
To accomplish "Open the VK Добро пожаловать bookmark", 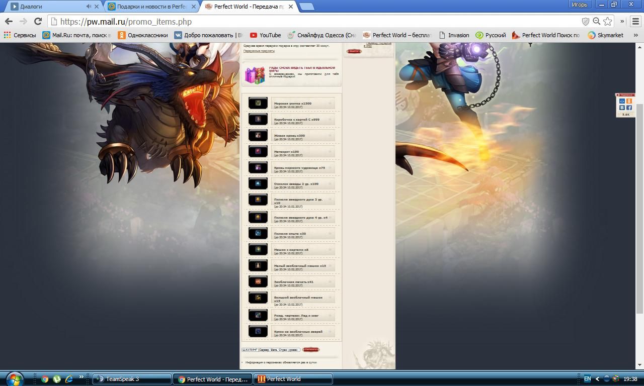I will (209, 35).
